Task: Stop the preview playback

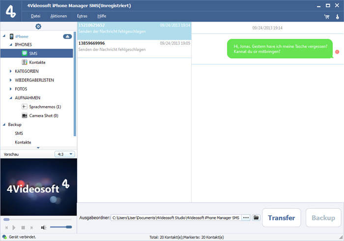Action: coord(23,227)
